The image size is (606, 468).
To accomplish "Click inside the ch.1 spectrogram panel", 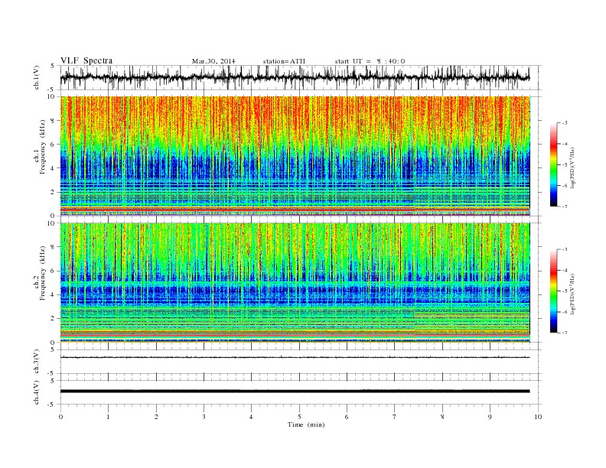I will pos(295,156).
